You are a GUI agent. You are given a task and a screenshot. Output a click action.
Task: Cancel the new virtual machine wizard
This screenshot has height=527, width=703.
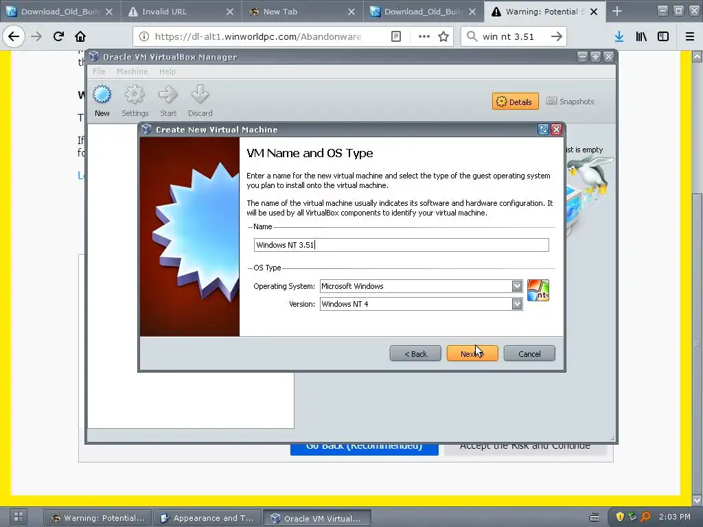coord(529,353)
